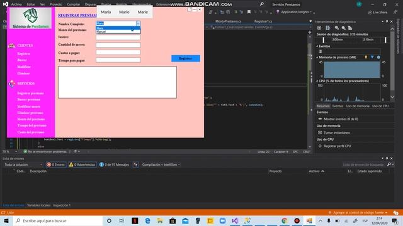The width and height of the screenshot is (403, 226).
Task: Click the Live Share button
Action: [x=377, y=13]
